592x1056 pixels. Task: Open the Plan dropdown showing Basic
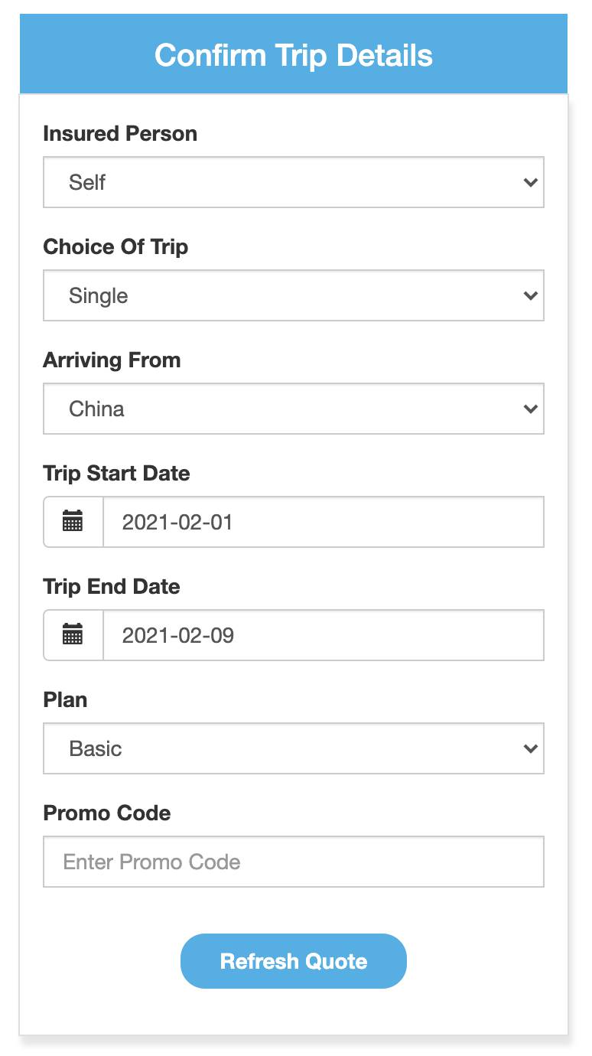click(x=293, y=748)
